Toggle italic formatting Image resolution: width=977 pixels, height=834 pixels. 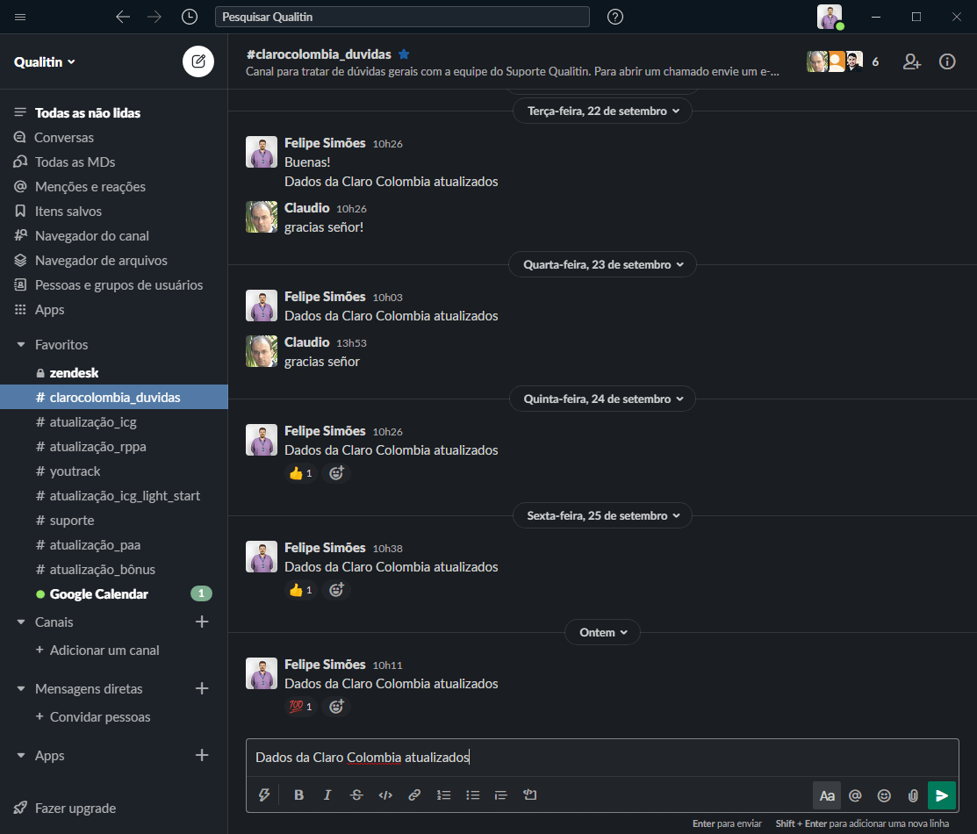click(327, 794)
